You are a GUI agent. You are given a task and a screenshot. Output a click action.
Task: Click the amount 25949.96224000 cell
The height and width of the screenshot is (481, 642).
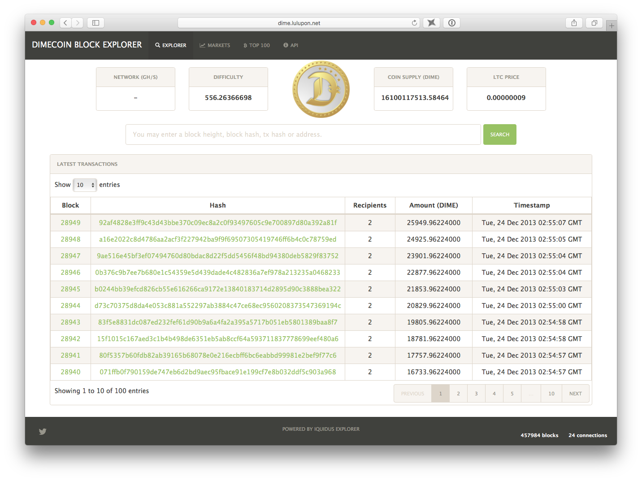[434, 223]
